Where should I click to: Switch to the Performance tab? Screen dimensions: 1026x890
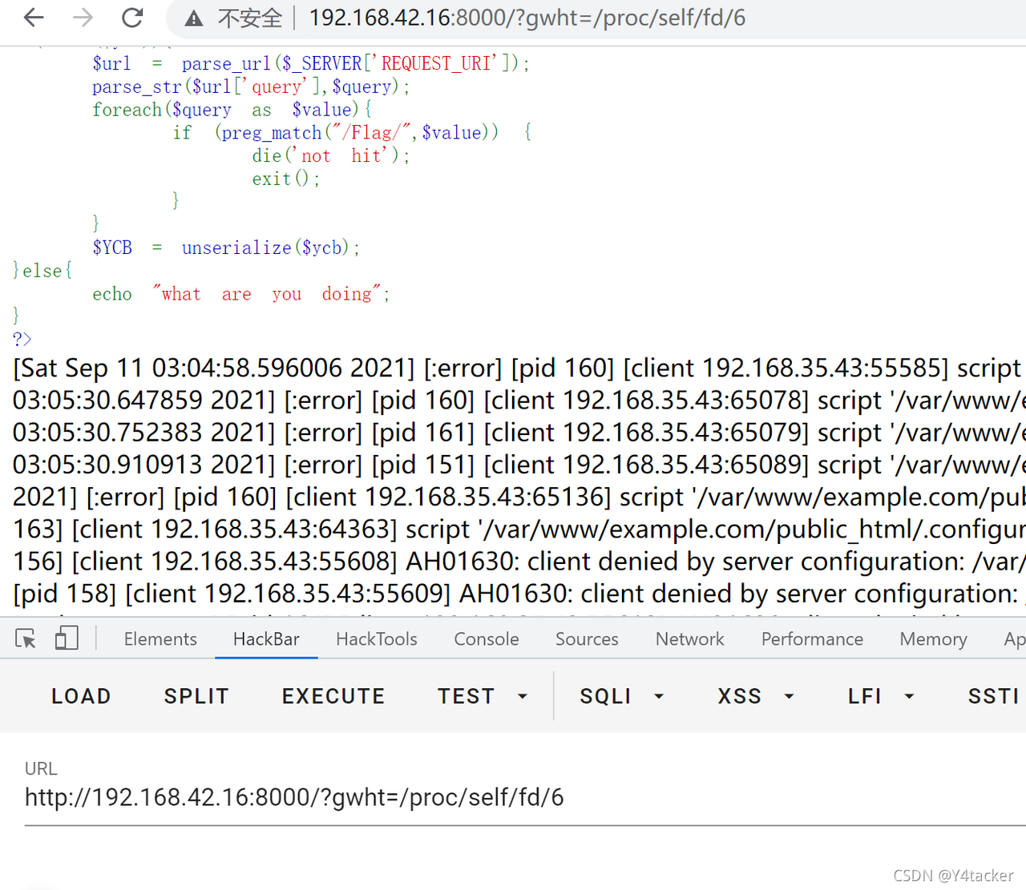point(812,638)
